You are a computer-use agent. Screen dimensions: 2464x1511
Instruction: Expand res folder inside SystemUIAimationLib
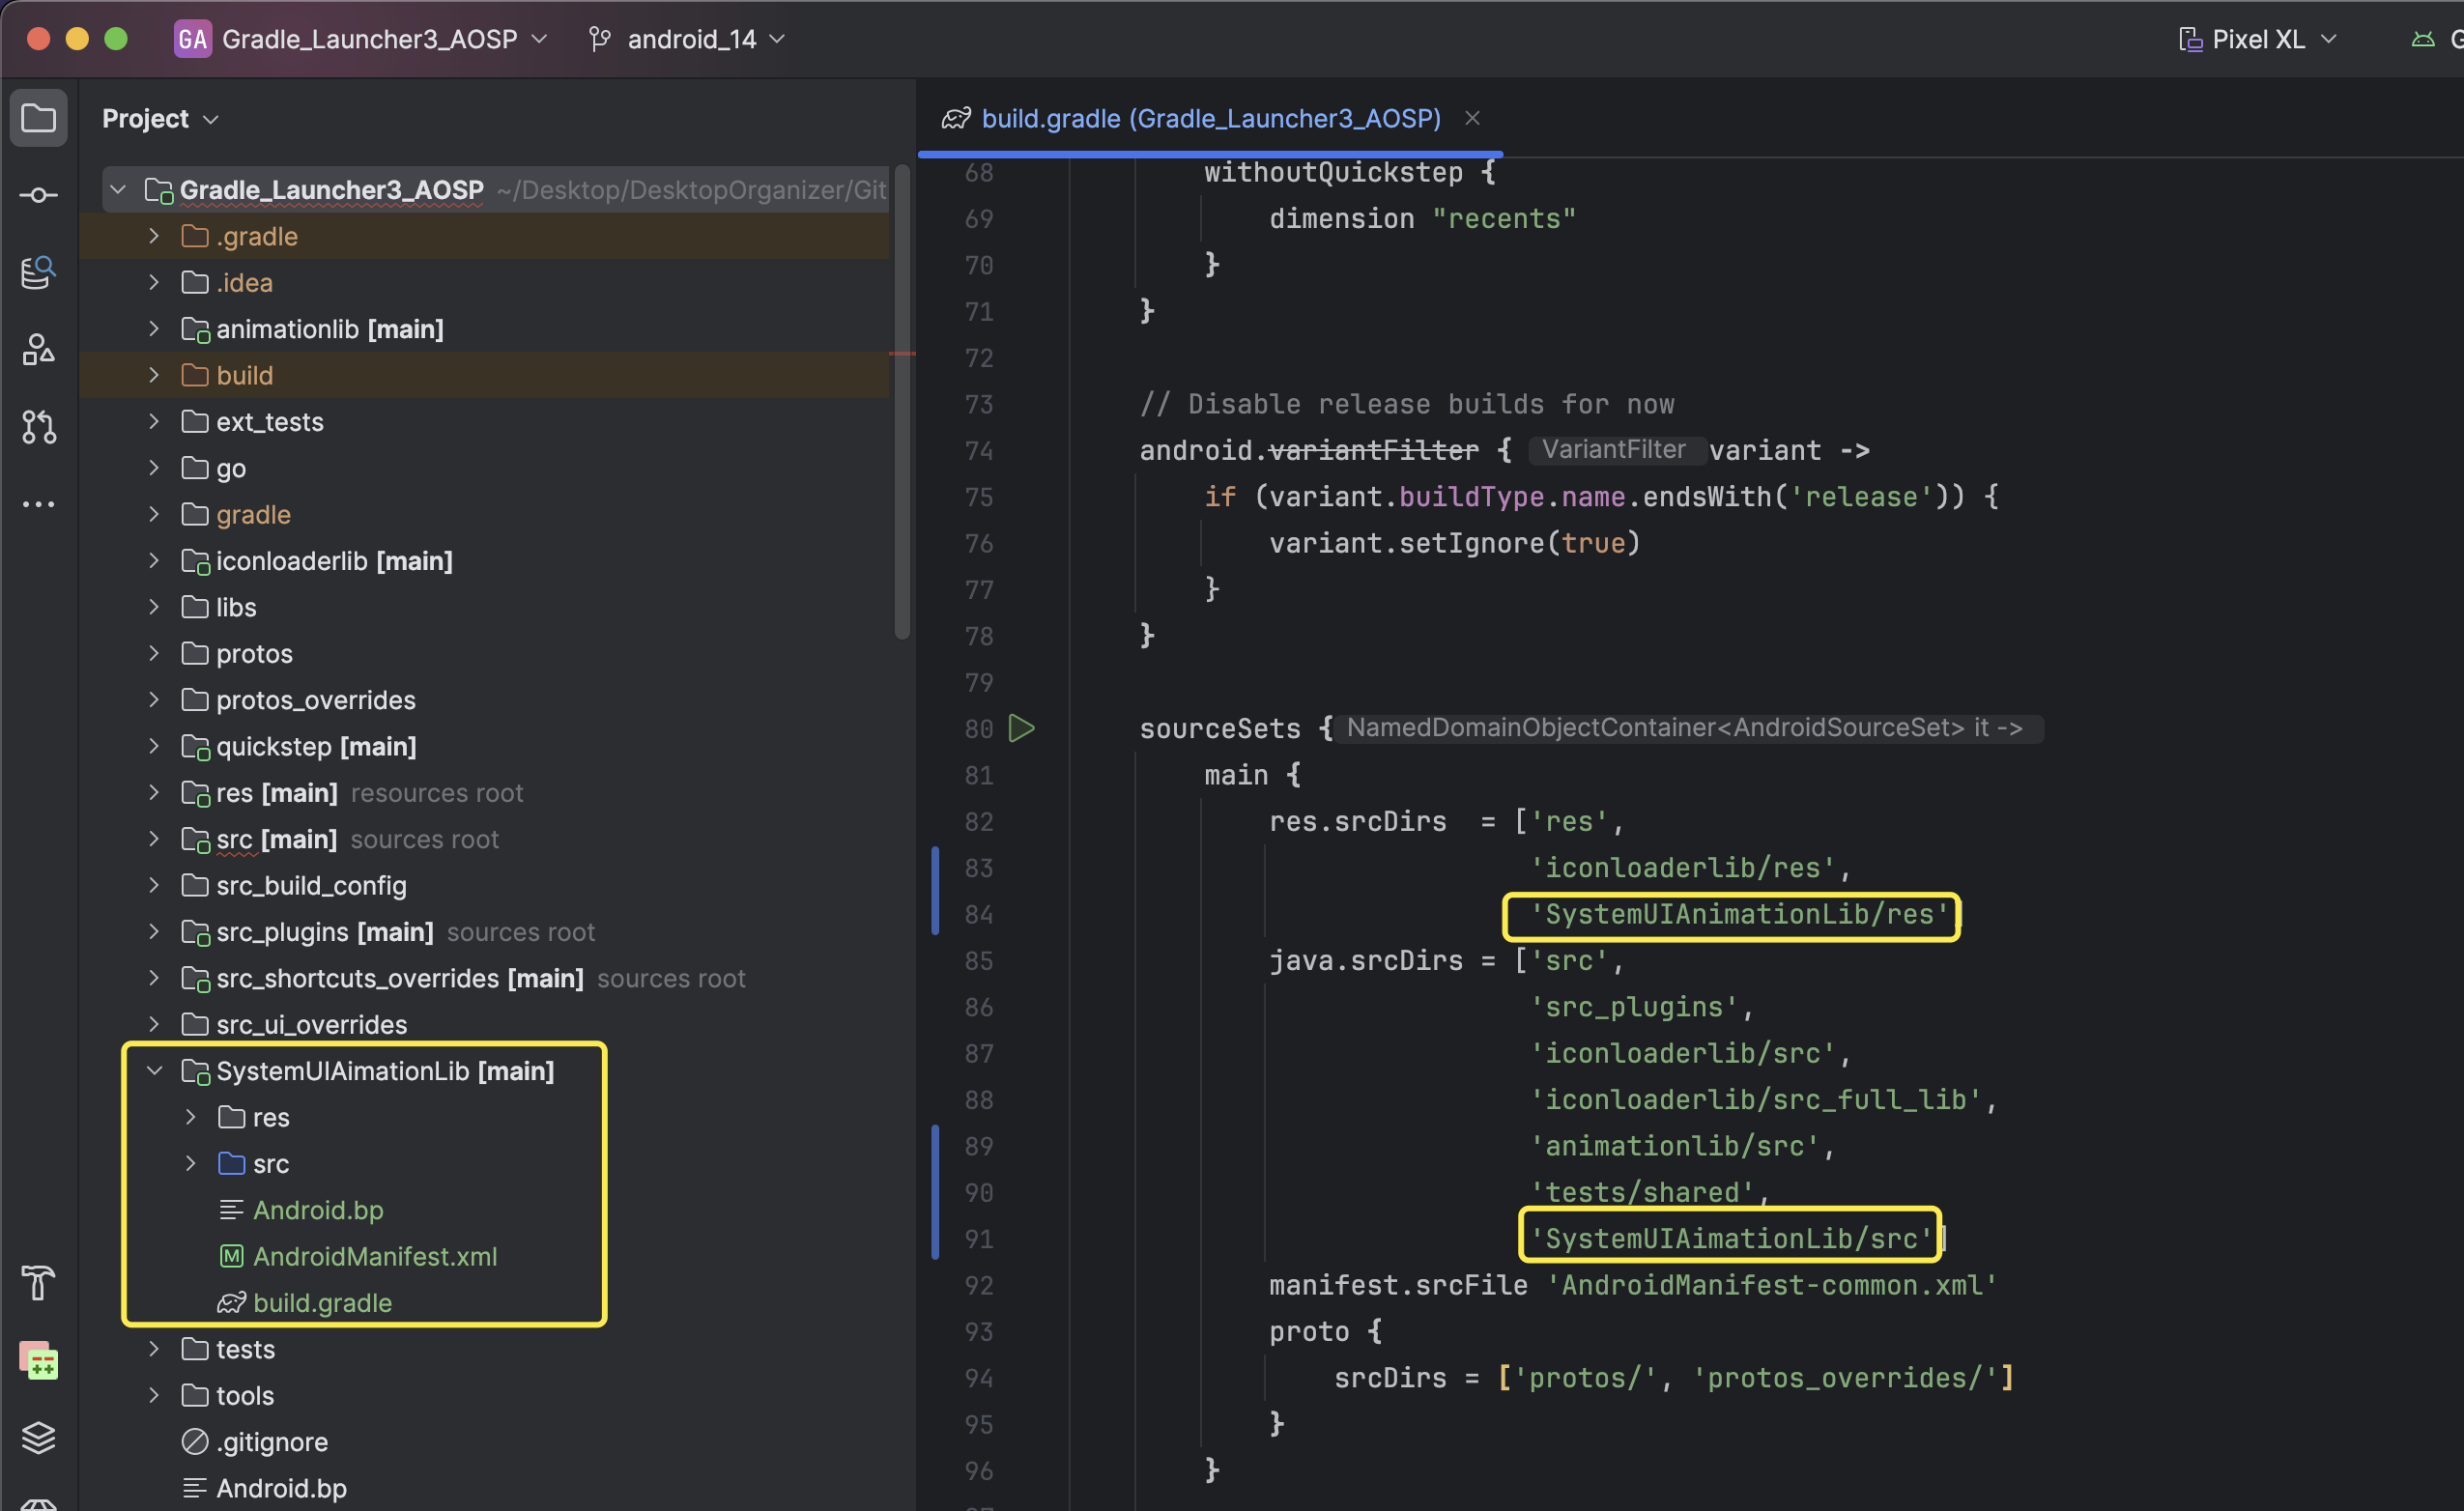coord(191,1117)
